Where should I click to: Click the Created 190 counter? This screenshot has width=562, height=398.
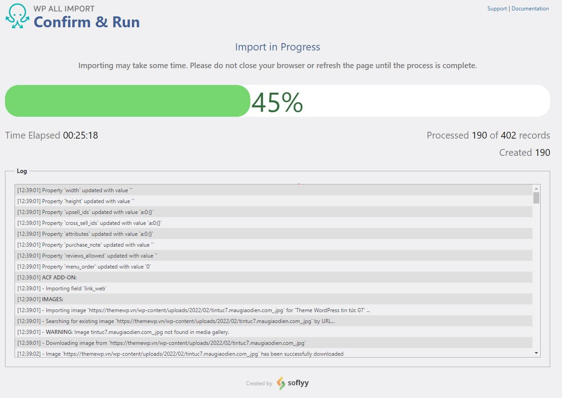(525, 153)
